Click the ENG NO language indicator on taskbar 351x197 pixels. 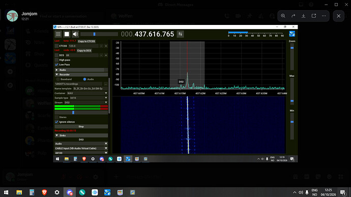point(314,192)
